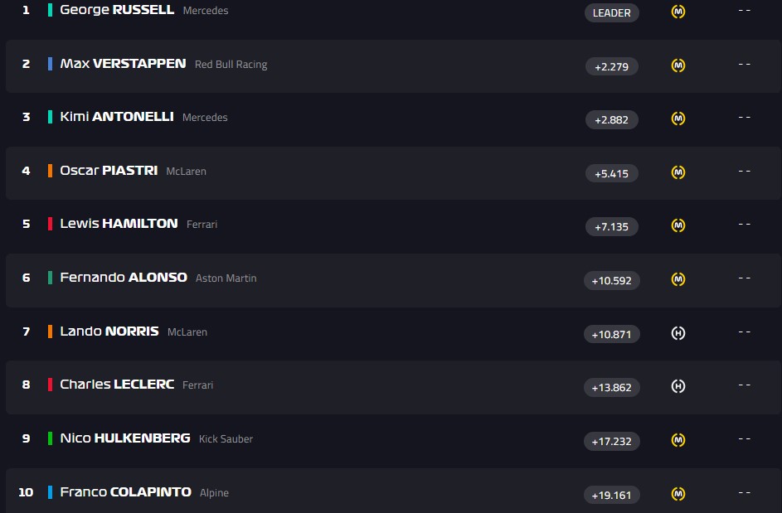The height and width of the screenshot is (513, 782).
Task: Click Hulkenberg's medium tyre icon
Action: tap(678, 440)
